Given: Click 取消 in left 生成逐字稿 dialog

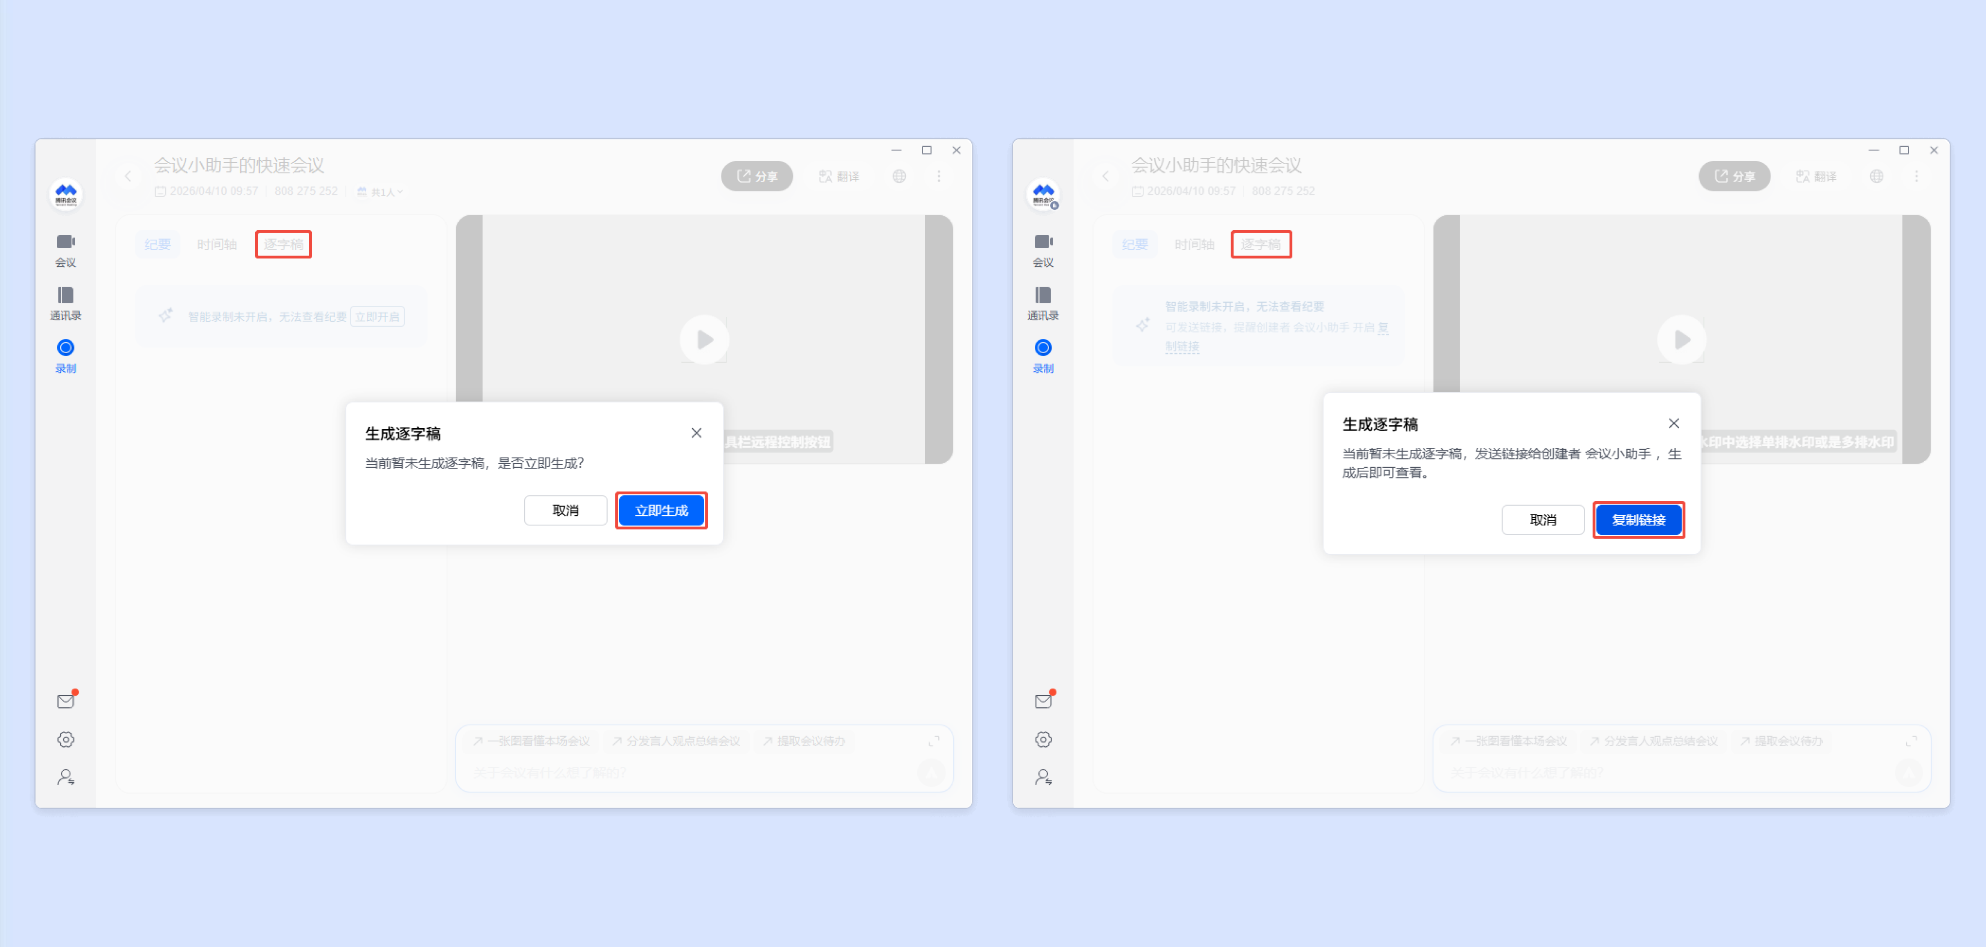Looking at the screenshot, I should (566, 510).
